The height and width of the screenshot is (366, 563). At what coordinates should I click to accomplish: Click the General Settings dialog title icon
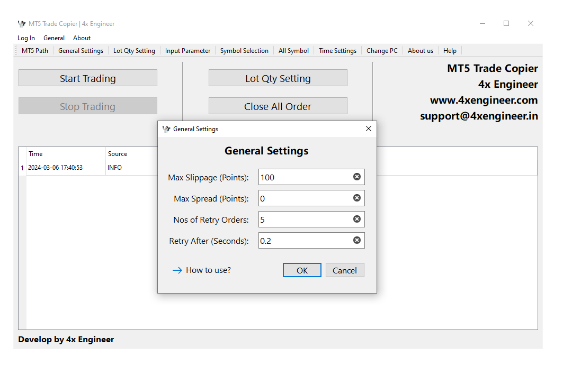point(166,129)
